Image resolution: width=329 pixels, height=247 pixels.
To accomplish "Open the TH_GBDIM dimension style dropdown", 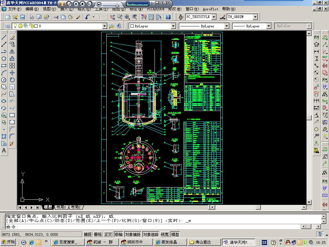I will (x=255, y=17).
